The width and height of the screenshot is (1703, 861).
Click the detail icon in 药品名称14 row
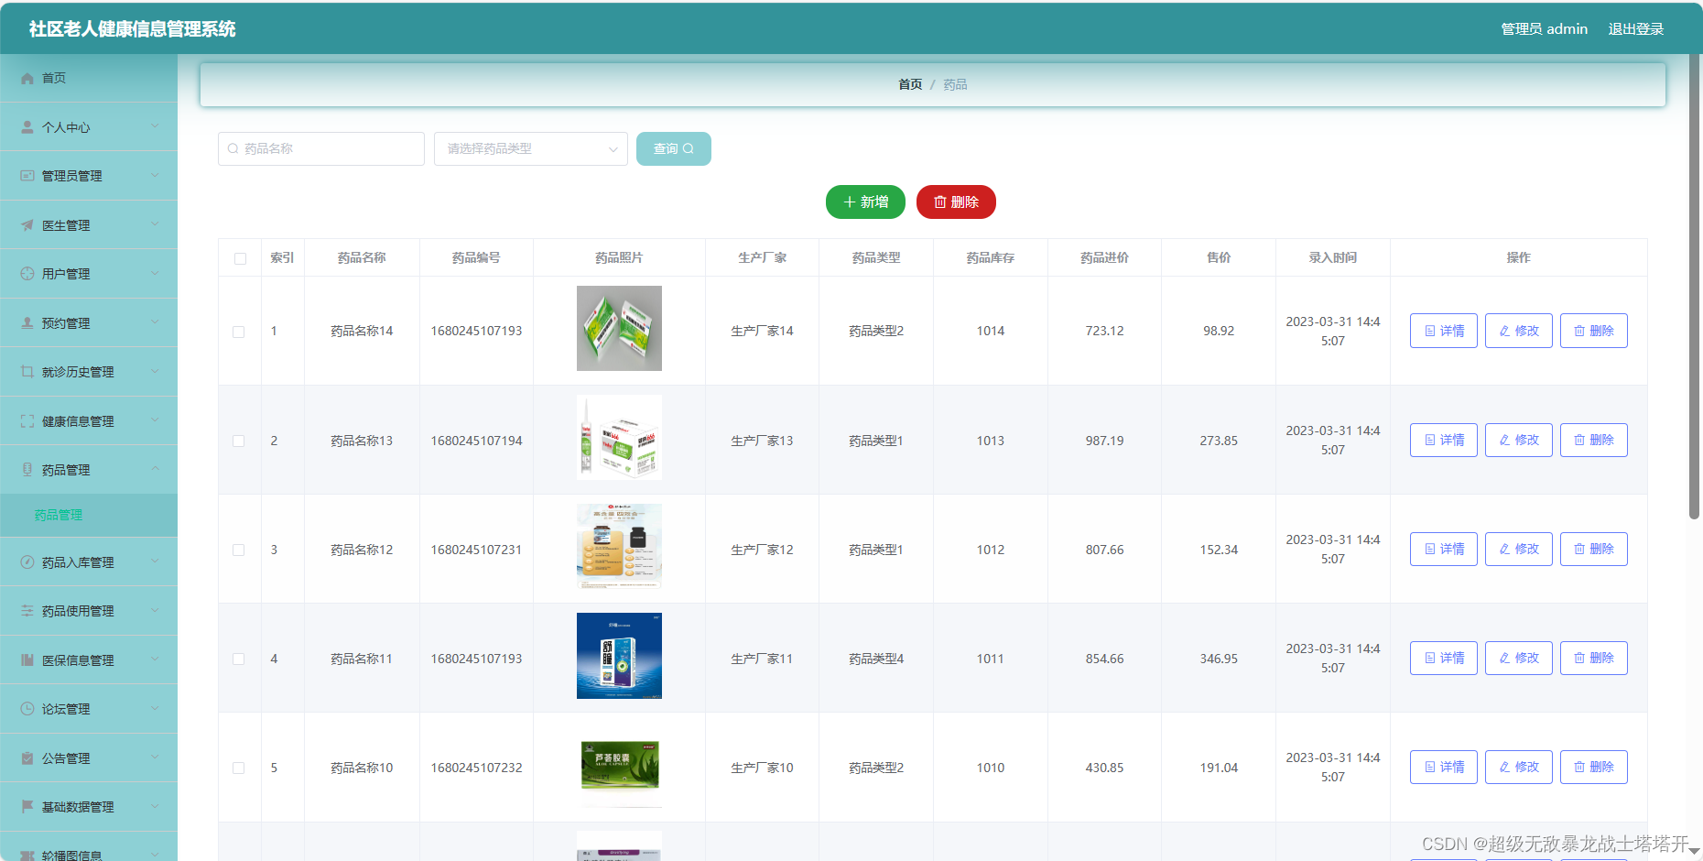pyautogui.click(x=1430, y=331)
